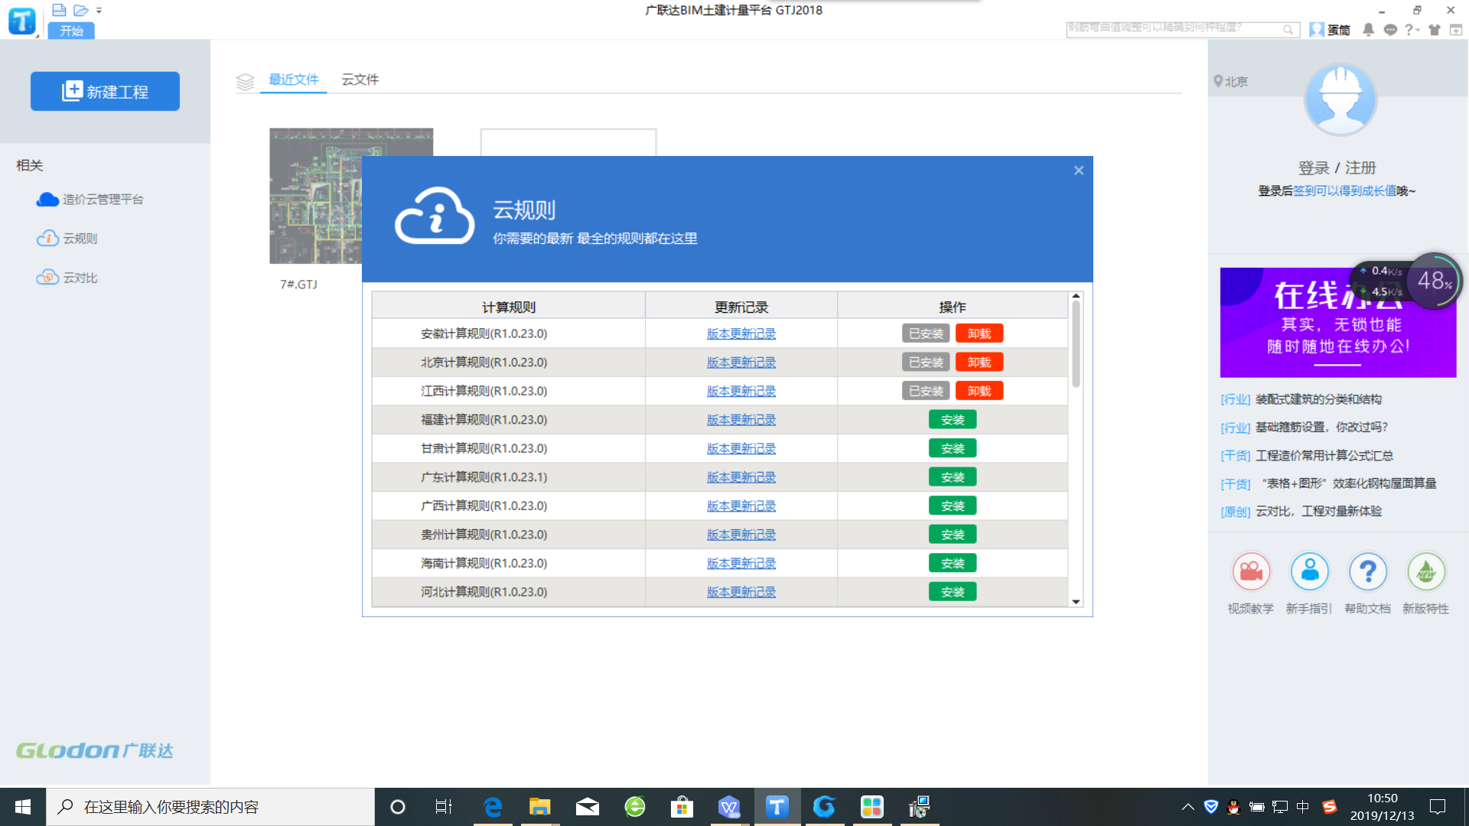Click 已安装 for 安徽计算规则

tap(926, 333)
